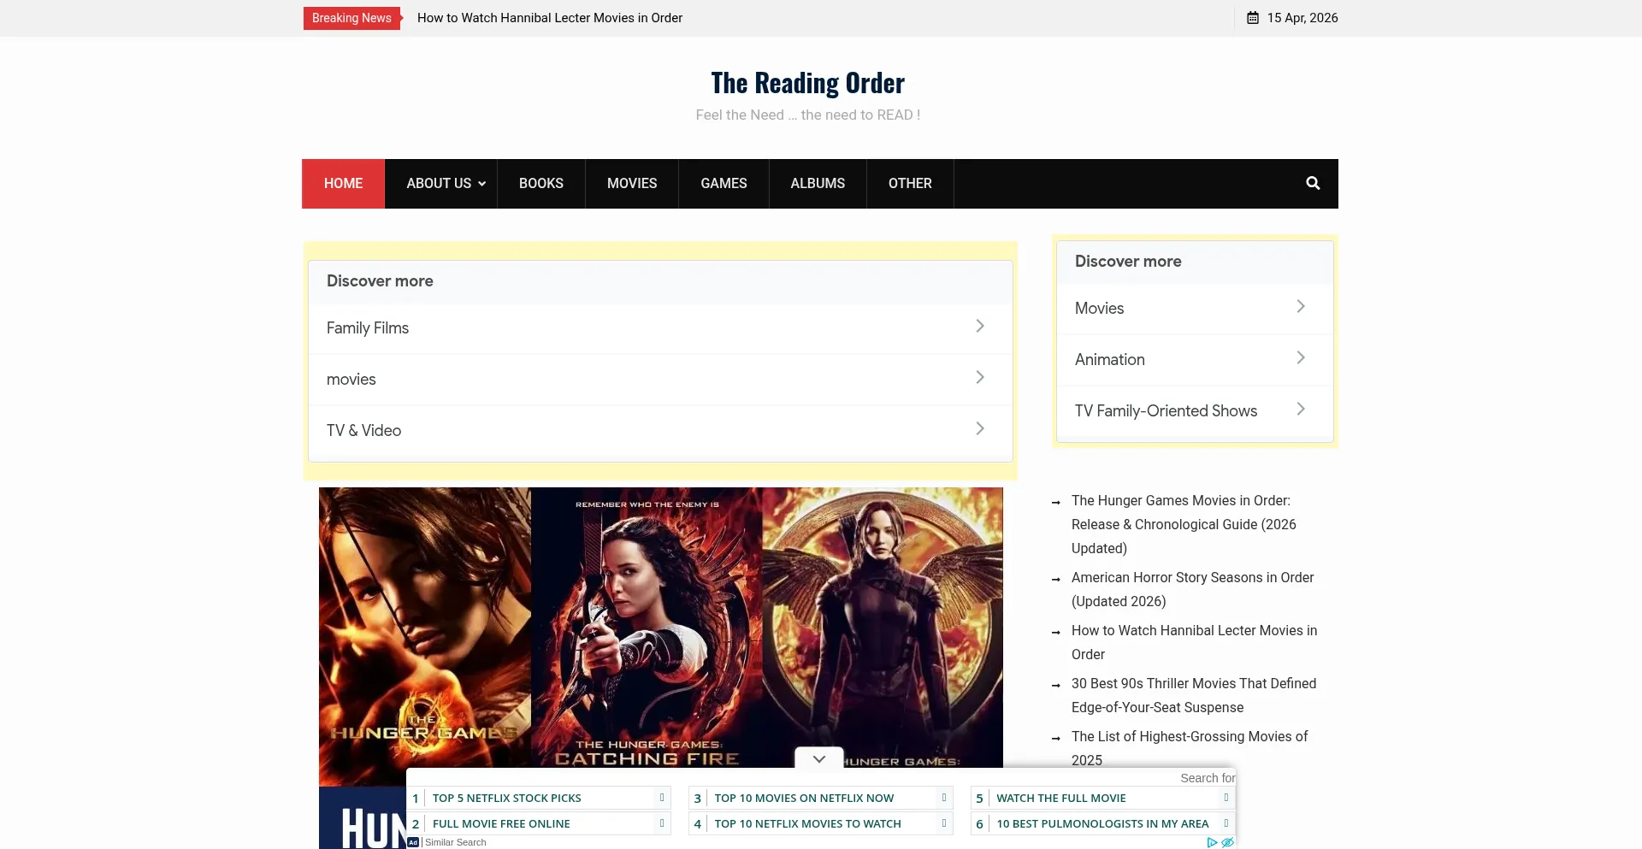
Task: Open the GAMES menu item
Action: tap(724, 183)
